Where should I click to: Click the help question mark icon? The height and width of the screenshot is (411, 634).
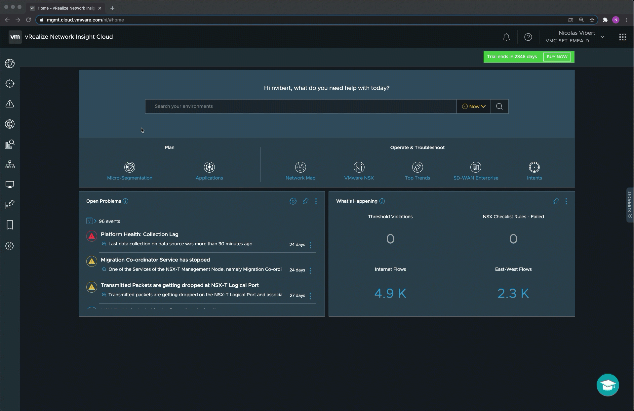[x=528, y=37]
